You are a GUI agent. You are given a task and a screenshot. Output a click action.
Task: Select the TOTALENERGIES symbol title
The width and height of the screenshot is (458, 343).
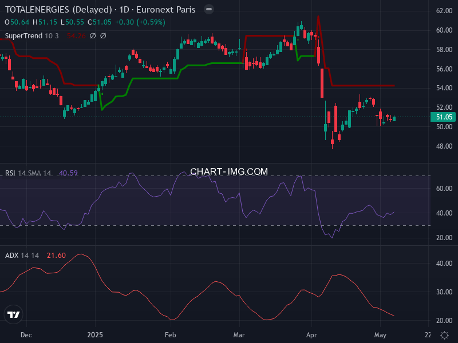100,10
